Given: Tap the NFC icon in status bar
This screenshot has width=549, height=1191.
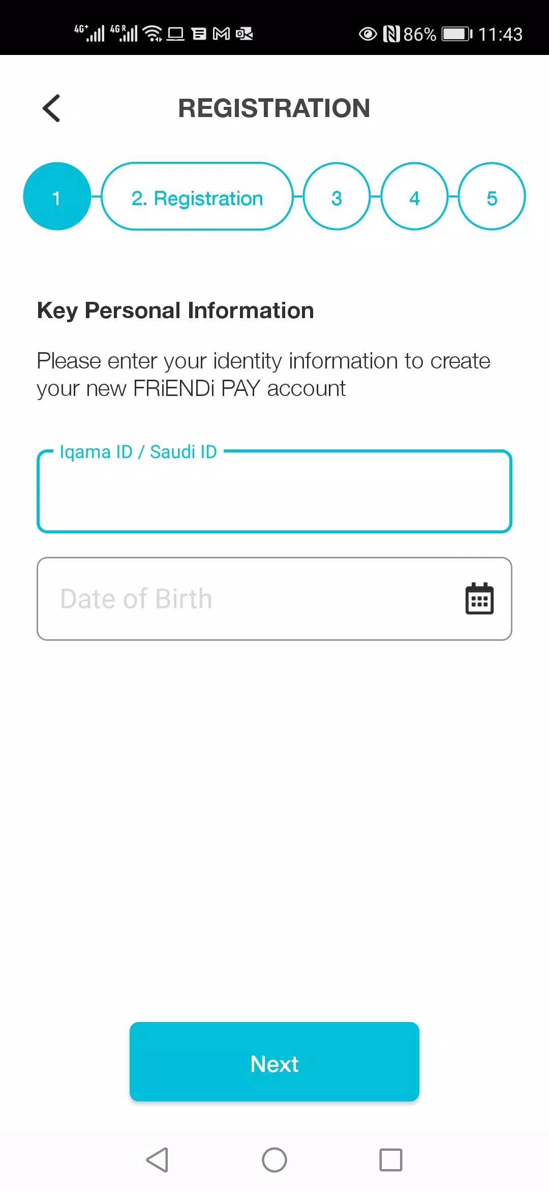Looking at the screenshot, I should pyautogui.click(x=391, y=34).
